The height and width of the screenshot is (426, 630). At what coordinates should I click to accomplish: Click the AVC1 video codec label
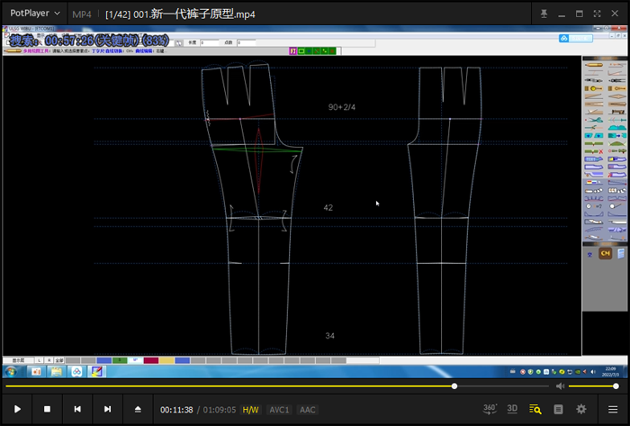pyautogui.click(x=279, y=410)
